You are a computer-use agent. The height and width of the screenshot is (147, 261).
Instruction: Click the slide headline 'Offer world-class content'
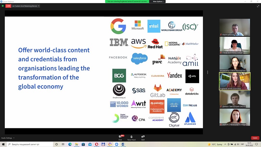[x=54, y=50]
